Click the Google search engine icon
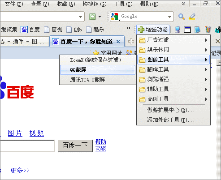The width and height of the screenshot is (221, 180). [x=115, y=17]
